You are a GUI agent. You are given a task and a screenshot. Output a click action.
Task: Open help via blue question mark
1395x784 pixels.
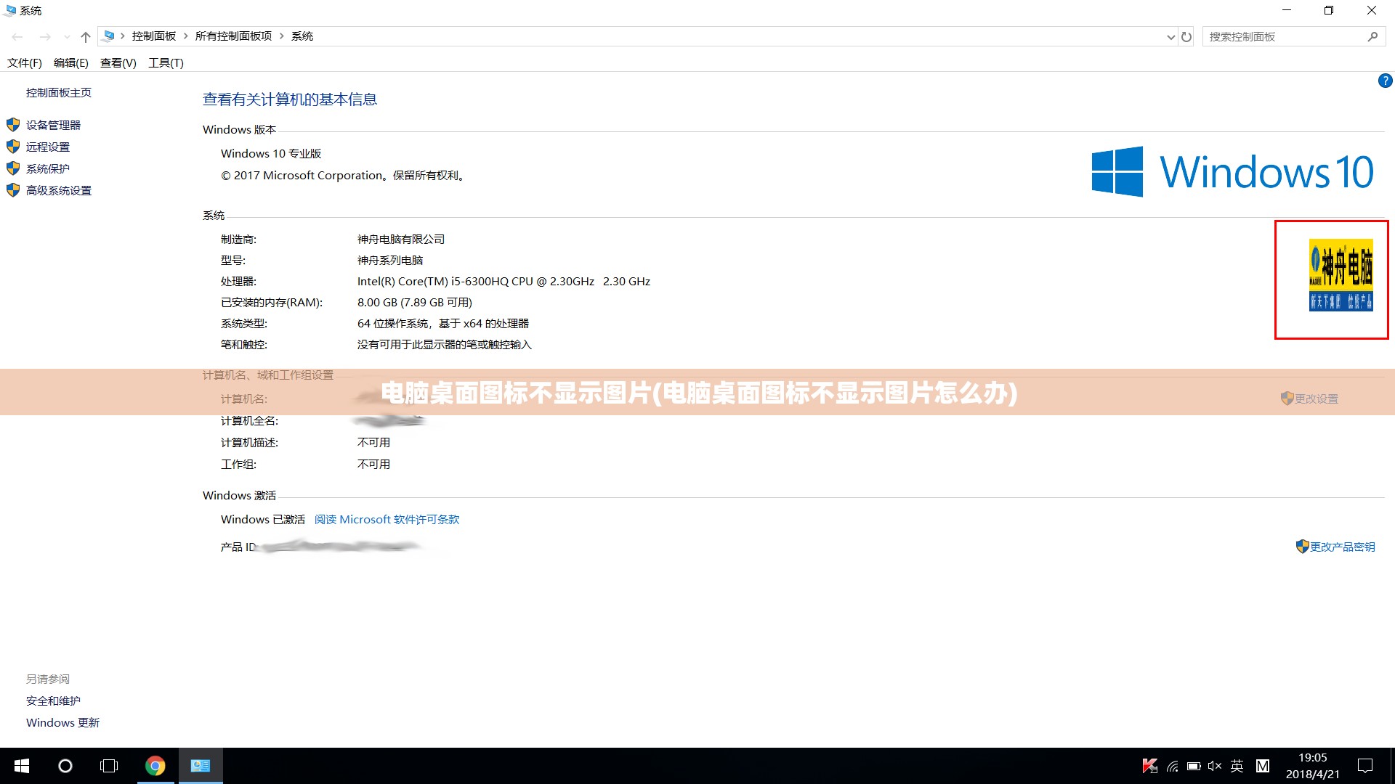click(x=1385, y=81)
